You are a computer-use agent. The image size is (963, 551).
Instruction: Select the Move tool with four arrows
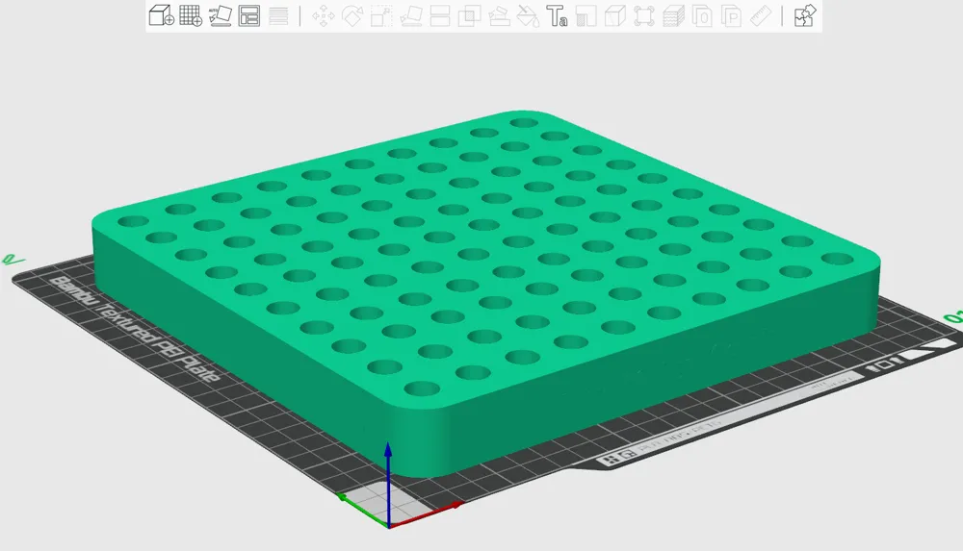click(323, 16)
